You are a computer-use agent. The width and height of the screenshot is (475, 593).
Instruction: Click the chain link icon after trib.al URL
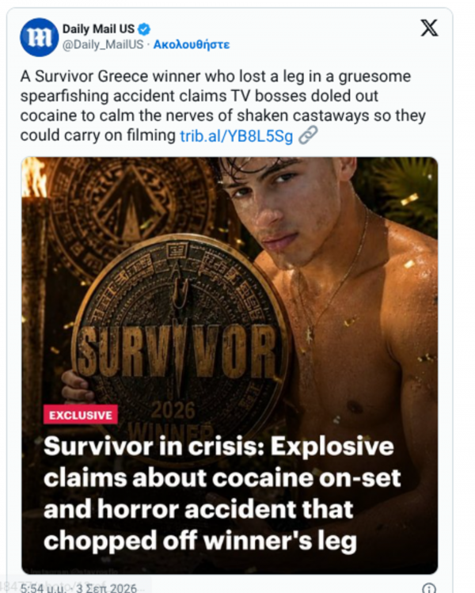pos(308,135)
